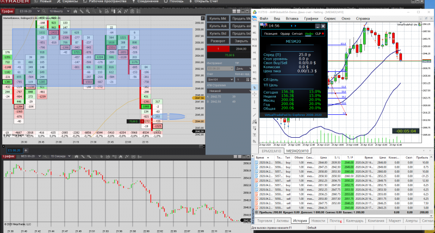
Task: Open ES 06-20 instrument dropdown in chart toolbar
Action: coord(29,11)
